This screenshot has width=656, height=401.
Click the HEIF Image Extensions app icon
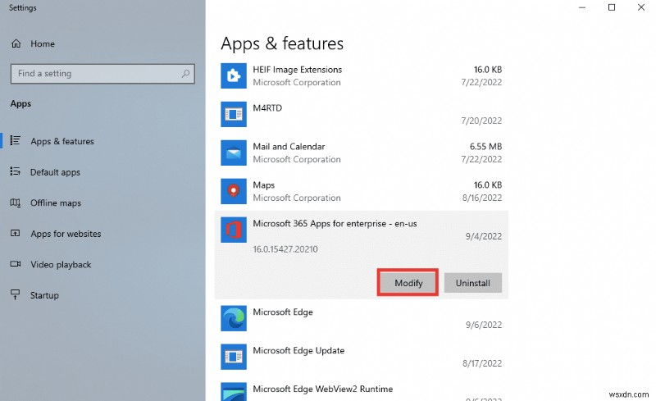[x=234, y=76]
